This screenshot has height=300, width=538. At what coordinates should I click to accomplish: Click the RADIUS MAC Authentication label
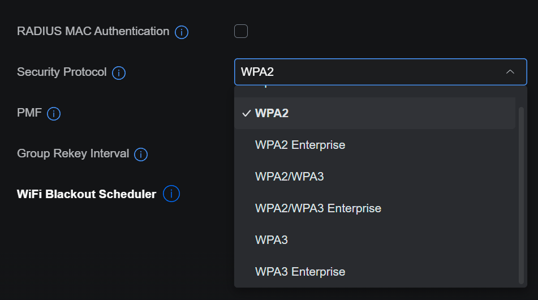[93, 31]
